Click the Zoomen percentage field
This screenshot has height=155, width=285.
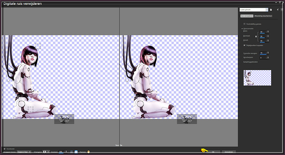tap(62, 152)
